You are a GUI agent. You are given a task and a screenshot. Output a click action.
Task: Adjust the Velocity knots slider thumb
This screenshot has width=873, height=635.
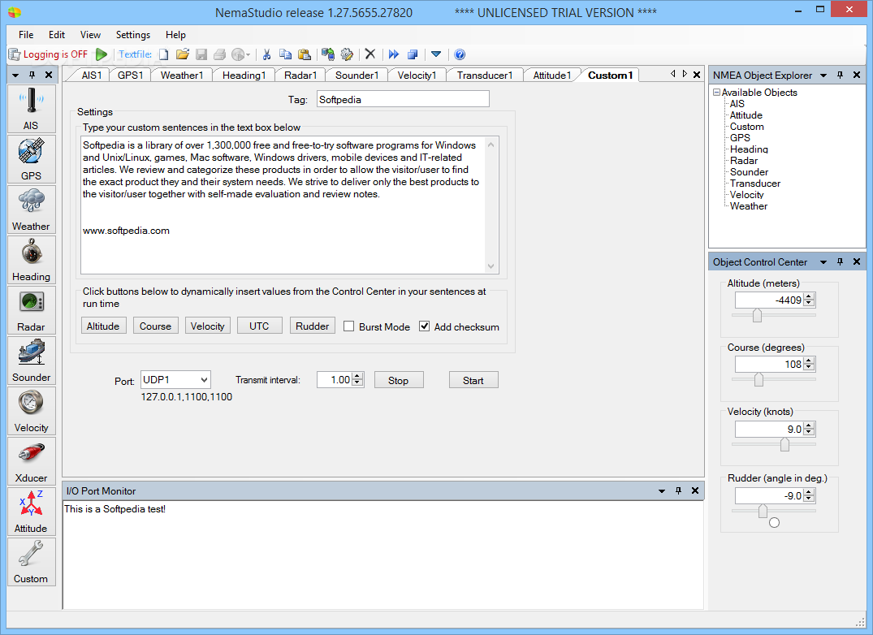784,444
